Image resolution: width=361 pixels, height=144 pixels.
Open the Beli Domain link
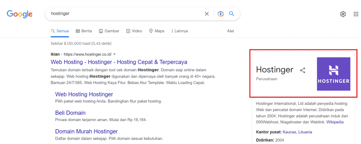(x=70, y=113)
